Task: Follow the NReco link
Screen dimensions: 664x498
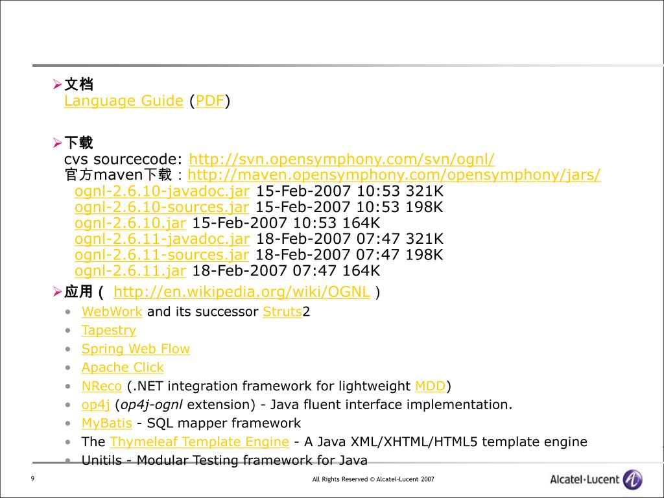Action: coord(102,386)
